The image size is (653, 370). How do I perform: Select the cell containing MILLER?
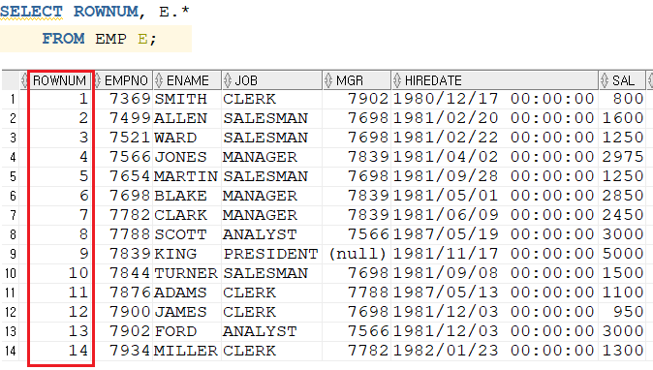tap(187, 351)
